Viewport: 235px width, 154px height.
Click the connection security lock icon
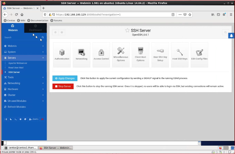(x=50, y=14)
